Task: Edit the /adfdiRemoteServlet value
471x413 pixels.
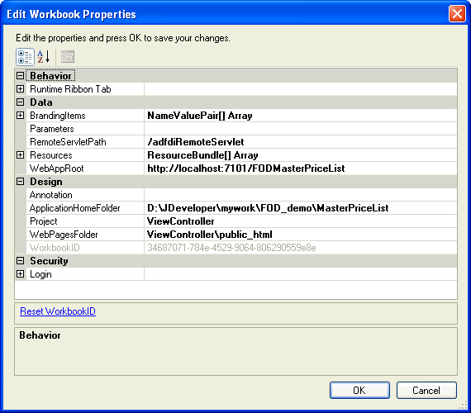Action: point(301,142)
